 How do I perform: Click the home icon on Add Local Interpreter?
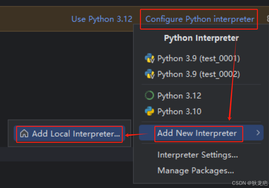click(24, 134)
